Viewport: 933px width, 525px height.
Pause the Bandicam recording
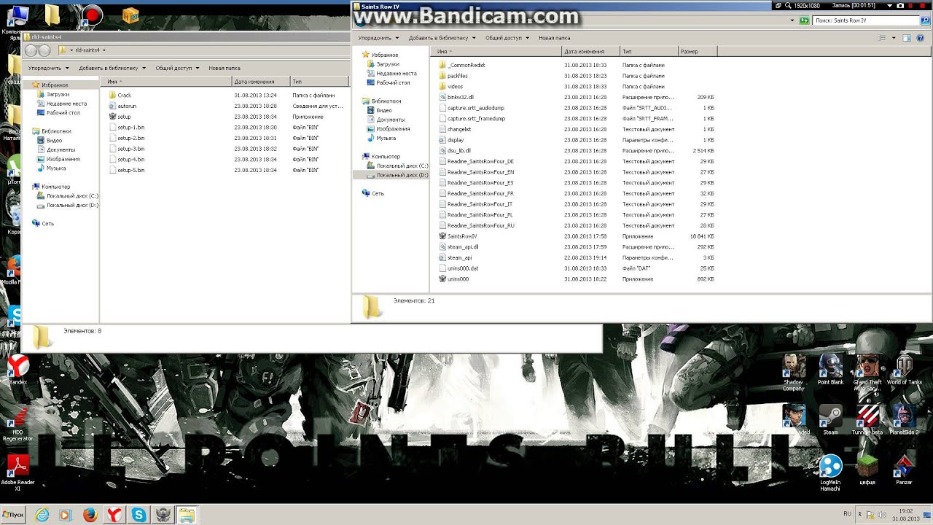coord(912,5)
